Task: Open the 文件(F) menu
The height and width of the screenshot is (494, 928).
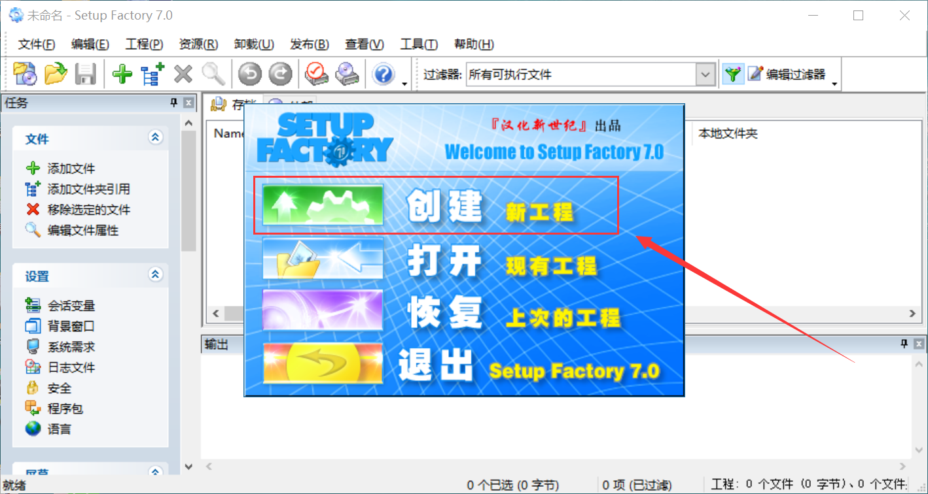Action: 37,44
